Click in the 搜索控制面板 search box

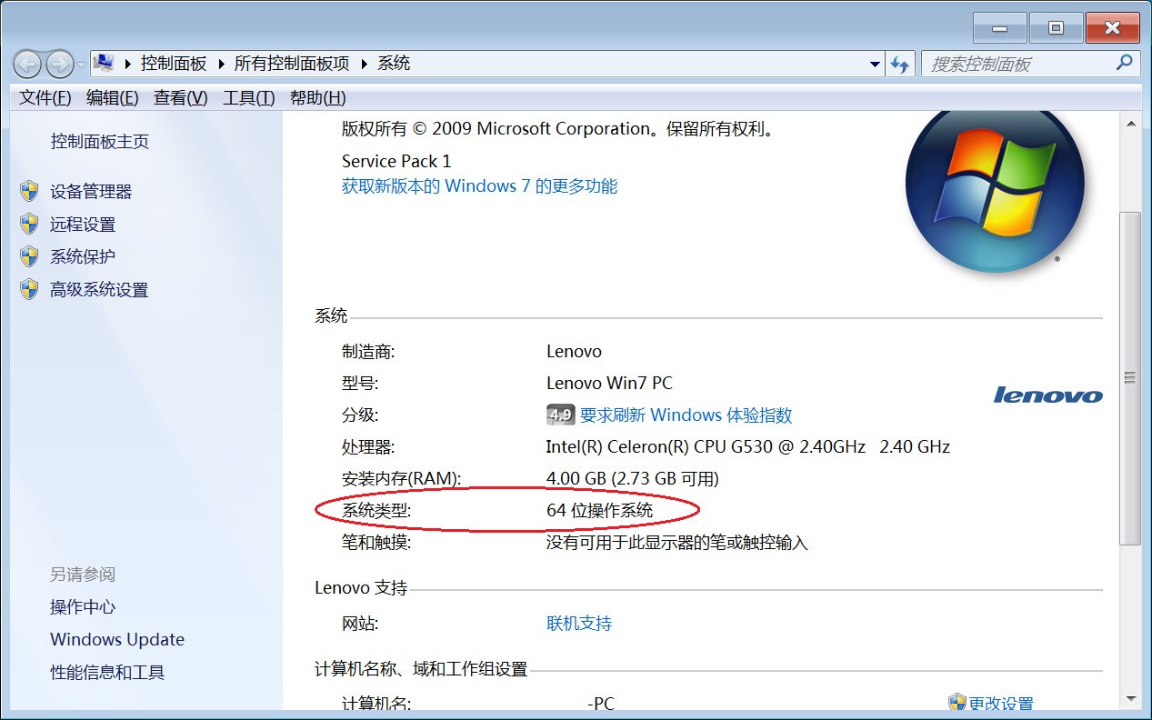click(1018, 64)
